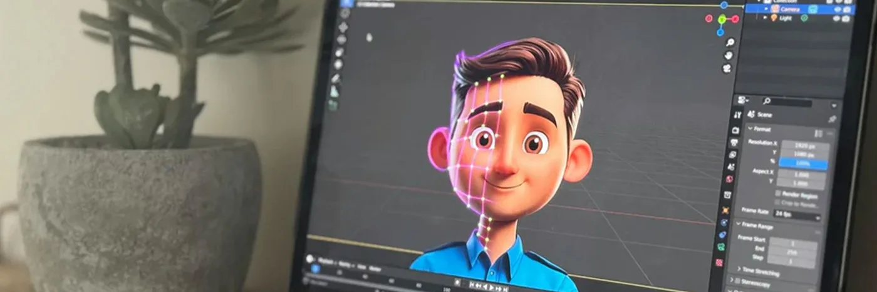Viewport: 877px width, 292px height.
Task: Open the orange Object properties tab
Action: tap(725, 211)
